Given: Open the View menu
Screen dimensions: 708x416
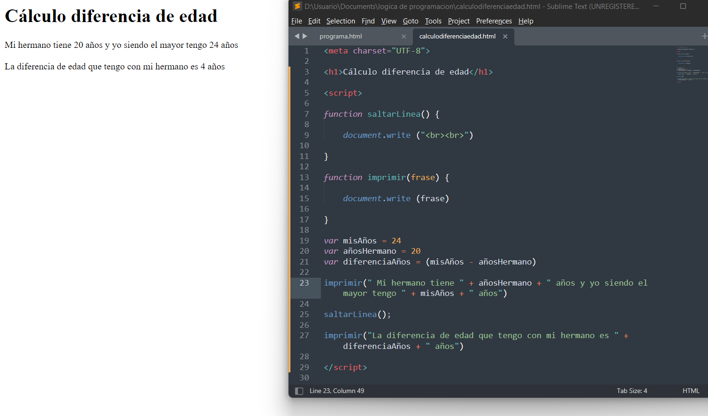Looking at the screenshot, I should click(388, 21).
